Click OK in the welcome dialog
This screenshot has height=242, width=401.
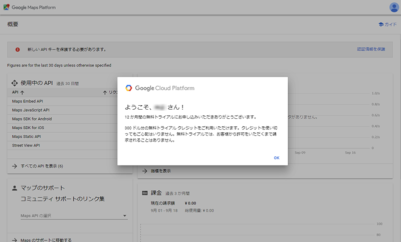(x=277, y=158)
